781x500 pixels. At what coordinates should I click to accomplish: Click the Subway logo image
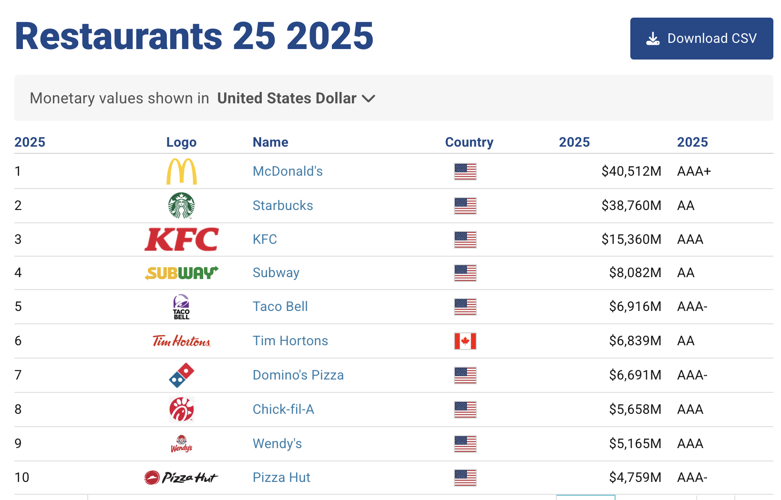point(181,273)
